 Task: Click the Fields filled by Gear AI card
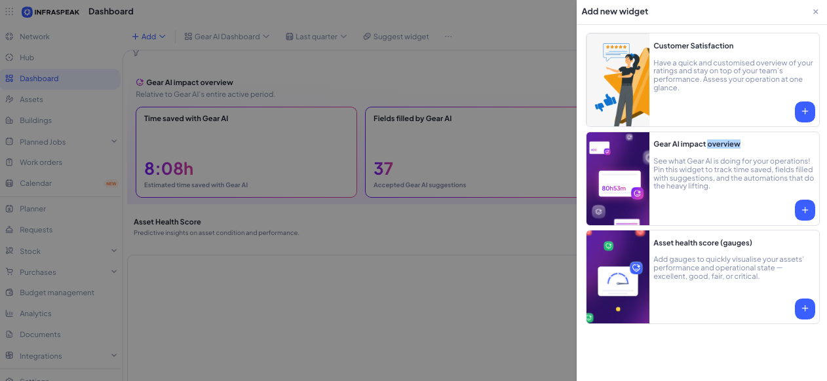(471, 152)
